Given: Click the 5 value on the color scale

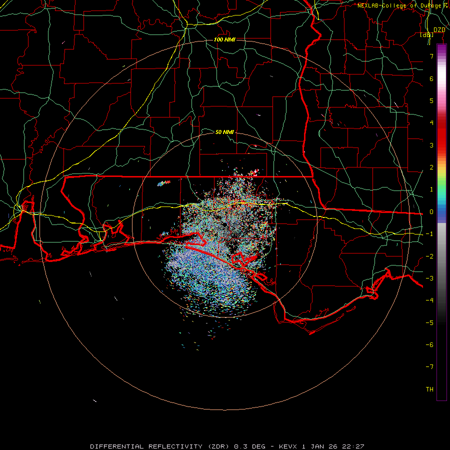Looking at the screenshot, I should point(431,100).
